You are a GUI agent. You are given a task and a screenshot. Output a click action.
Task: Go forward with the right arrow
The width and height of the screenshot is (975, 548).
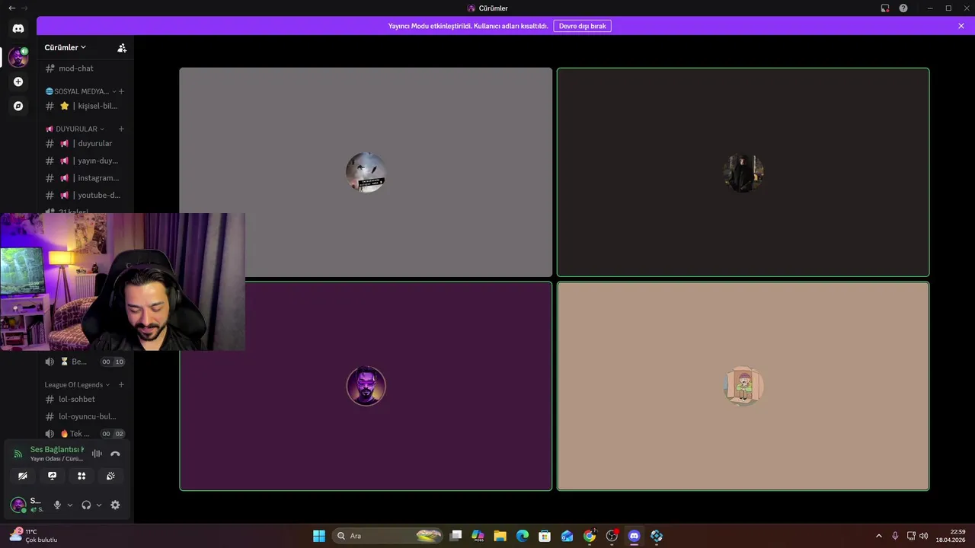tap(25, 8)
